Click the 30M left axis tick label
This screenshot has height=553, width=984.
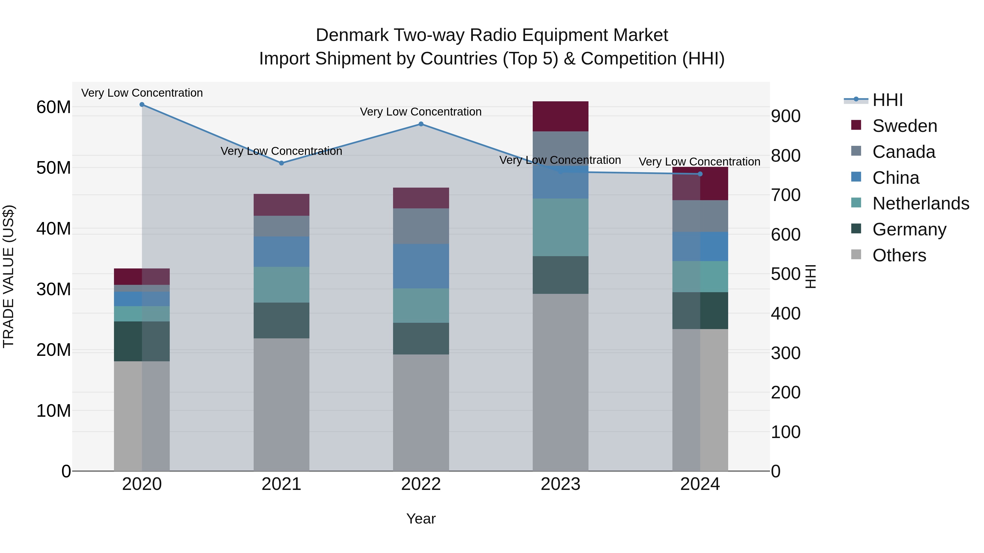click(54, 289)
